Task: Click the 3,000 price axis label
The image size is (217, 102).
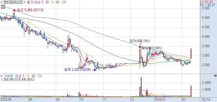Action: 205,56
